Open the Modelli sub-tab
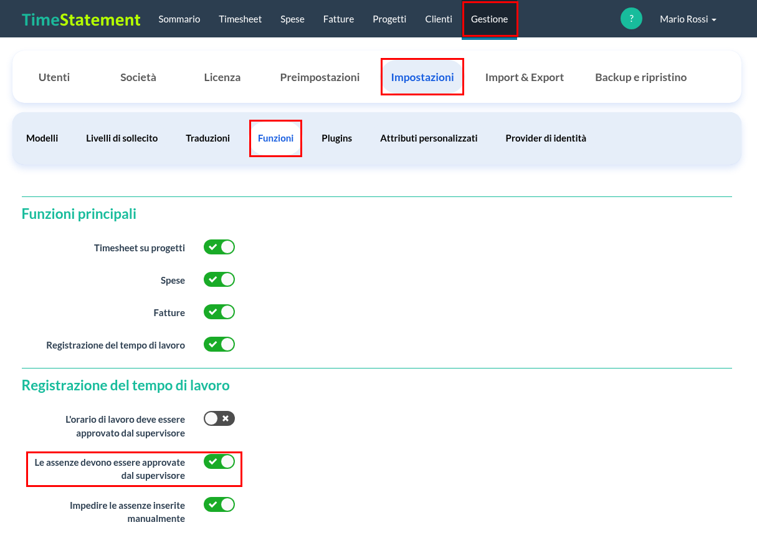Screen dimensions: 757x535 (x=42, y=138)
